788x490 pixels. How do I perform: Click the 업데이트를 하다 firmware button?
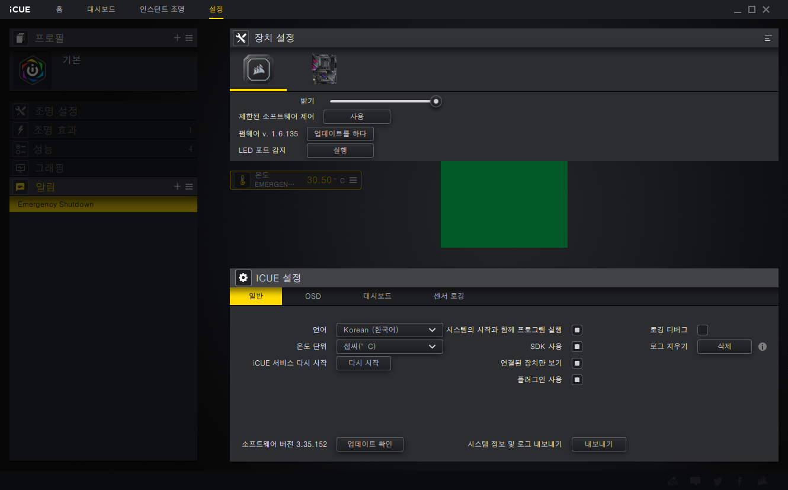click(340, 134)
